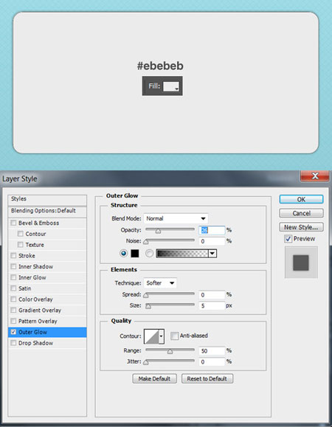This screenshot has height=427, width=332.
Task: Enable the Satin effect checkbox
Action: [13, 288]
